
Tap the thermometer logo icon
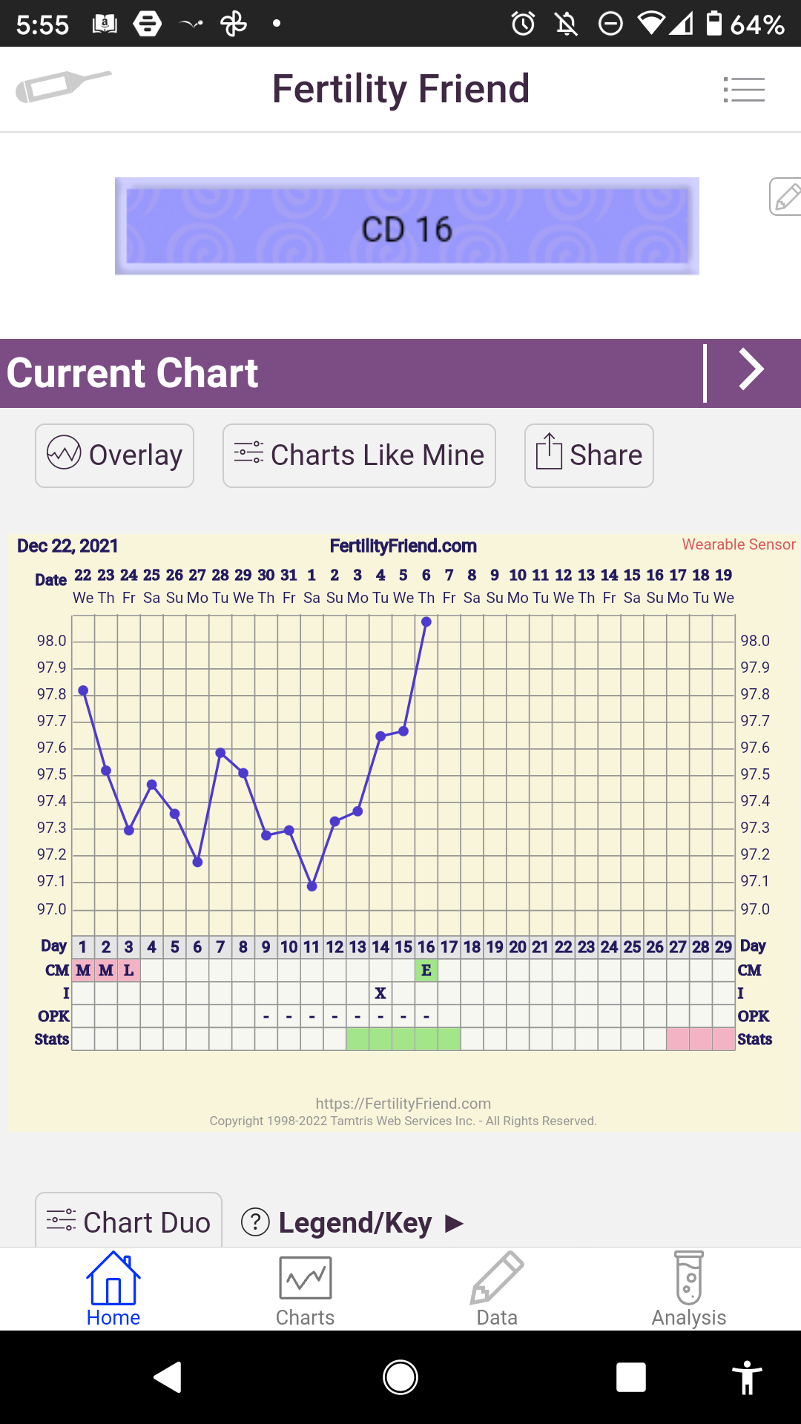(x=63, y=87)
